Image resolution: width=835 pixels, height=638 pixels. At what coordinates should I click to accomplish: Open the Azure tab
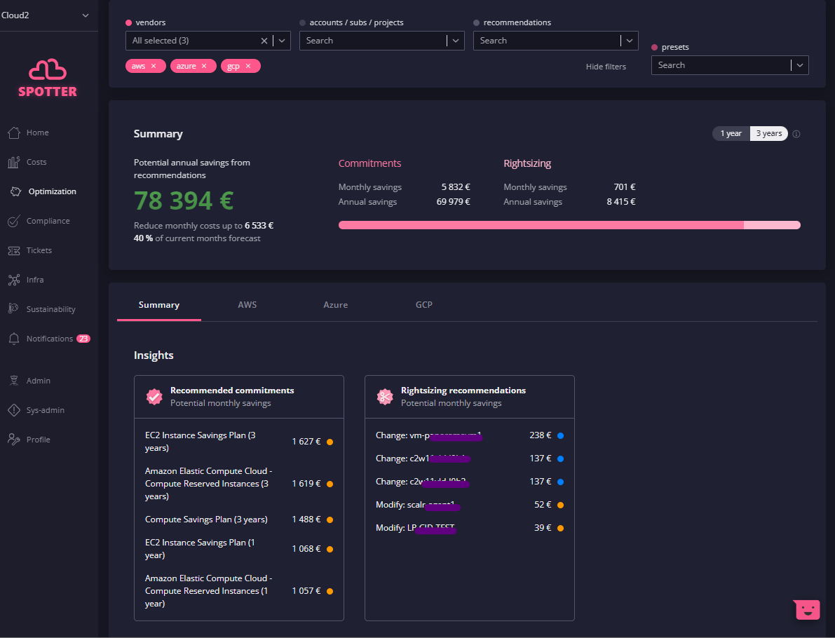(335, 305)
